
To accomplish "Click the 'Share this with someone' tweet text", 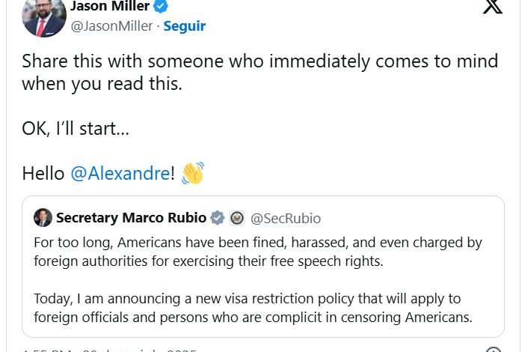I will tap(260, 72).
